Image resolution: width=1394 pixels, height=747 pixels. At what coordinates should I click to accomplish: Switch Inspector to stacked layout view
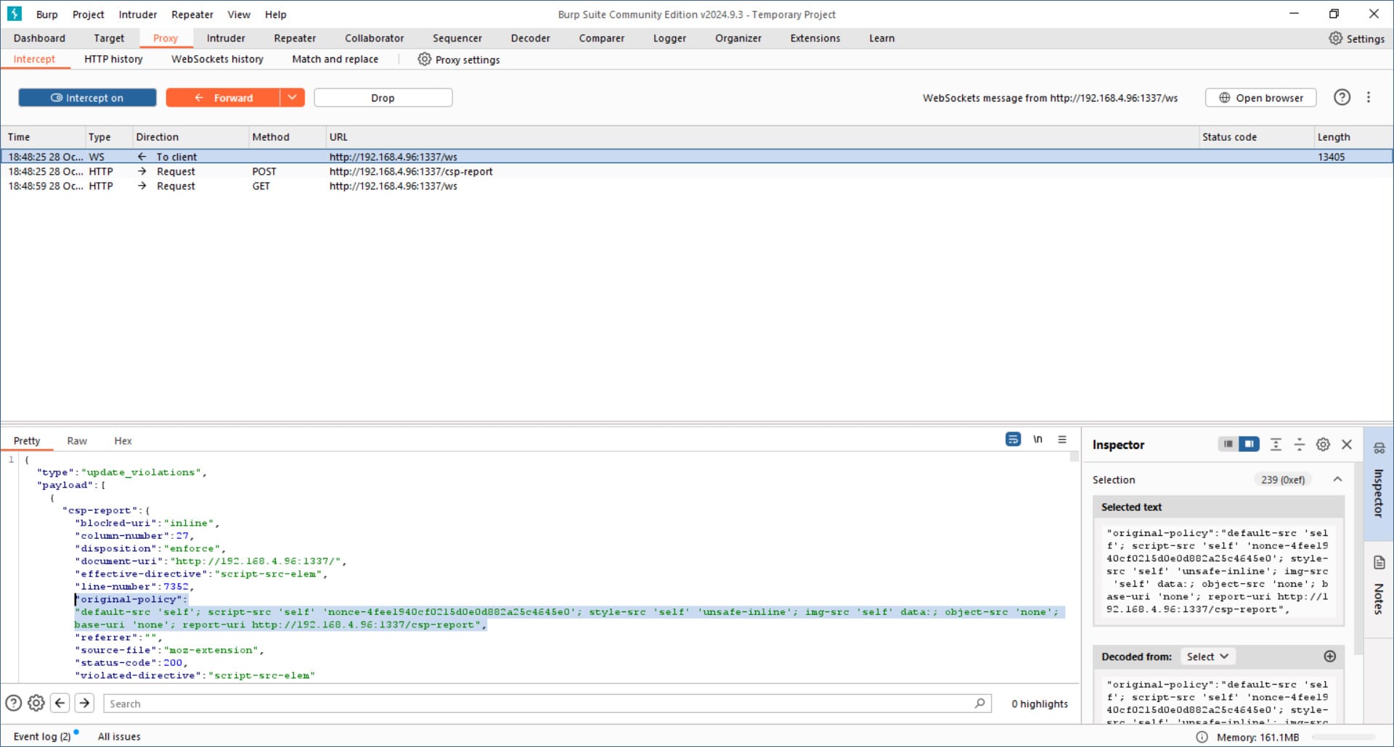[x=1228, y=444]
